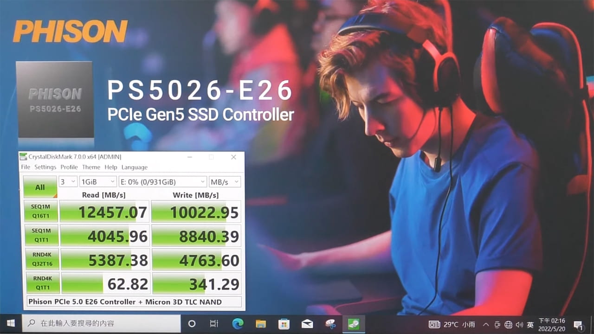Open the Mail app taskbar icon
This screenshot has width=594, height=334.
307,323
